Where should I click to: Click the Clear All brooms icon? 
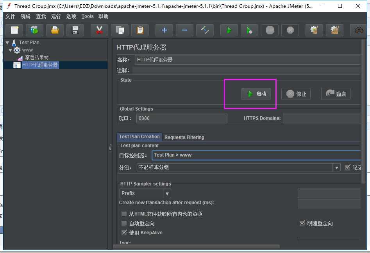tap(334, 30)
